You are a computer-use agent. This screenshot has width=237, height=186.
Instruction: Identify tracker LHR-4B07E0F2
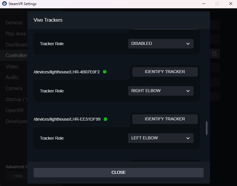(x=165, y=72)
